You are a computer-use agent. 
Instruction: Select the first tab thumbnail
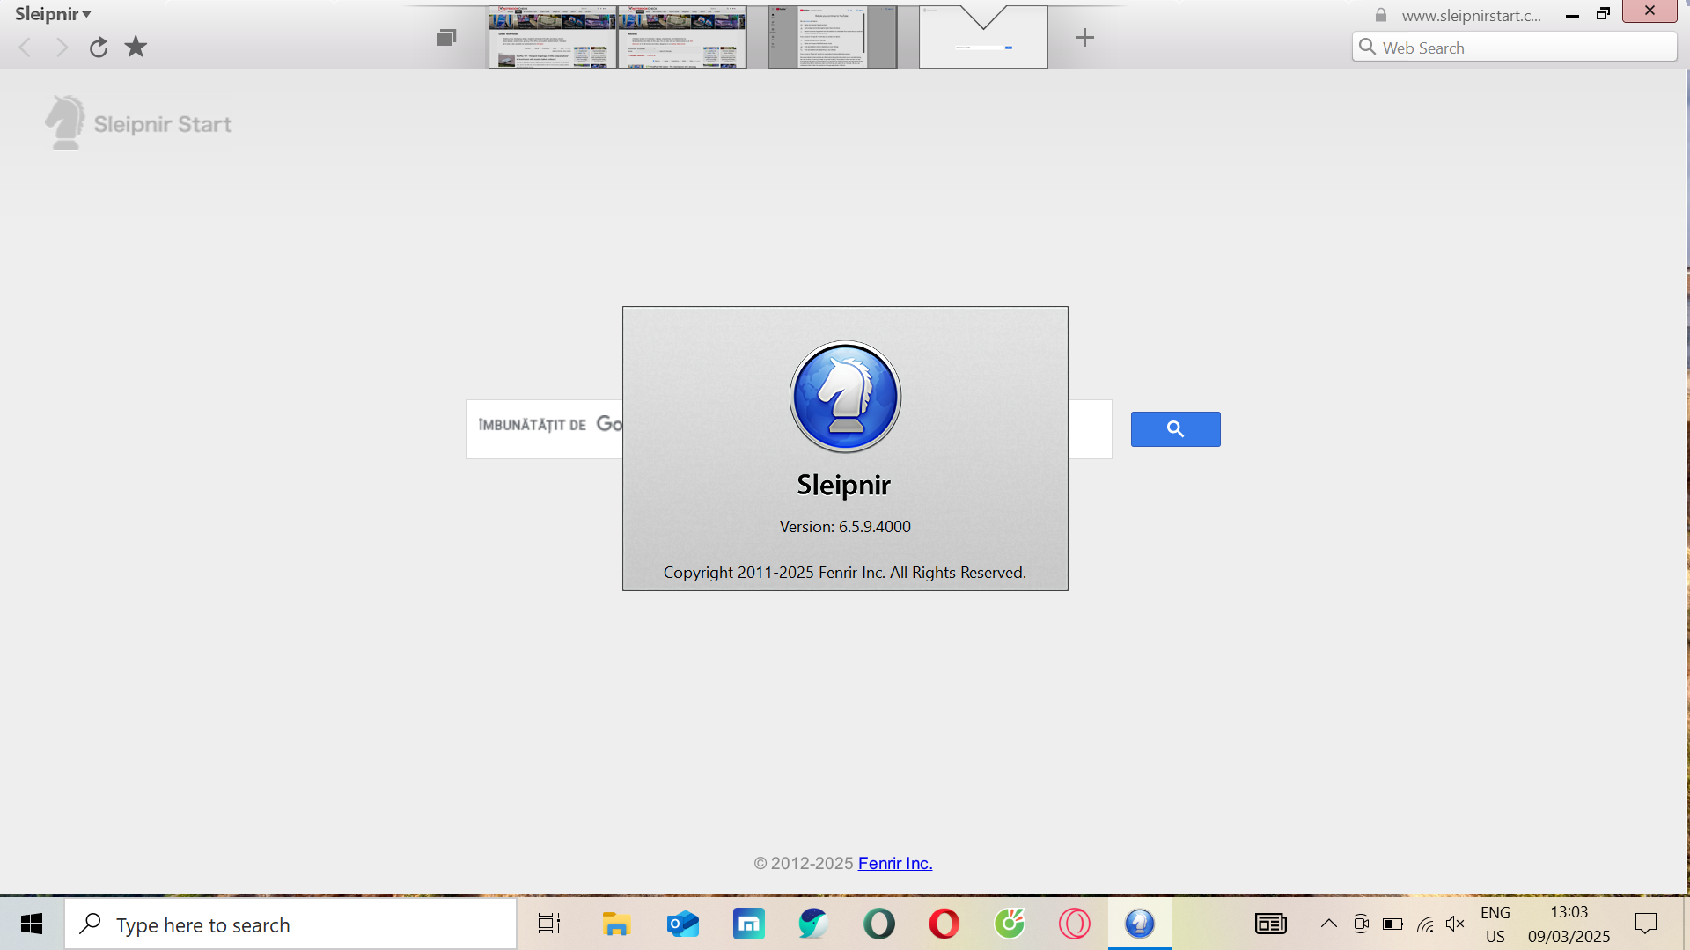[x=553, y=37]
